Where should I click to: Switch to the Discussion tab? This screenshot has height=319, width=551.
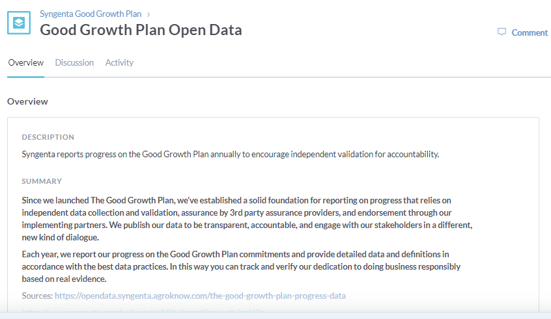click(x=74, y=62)
